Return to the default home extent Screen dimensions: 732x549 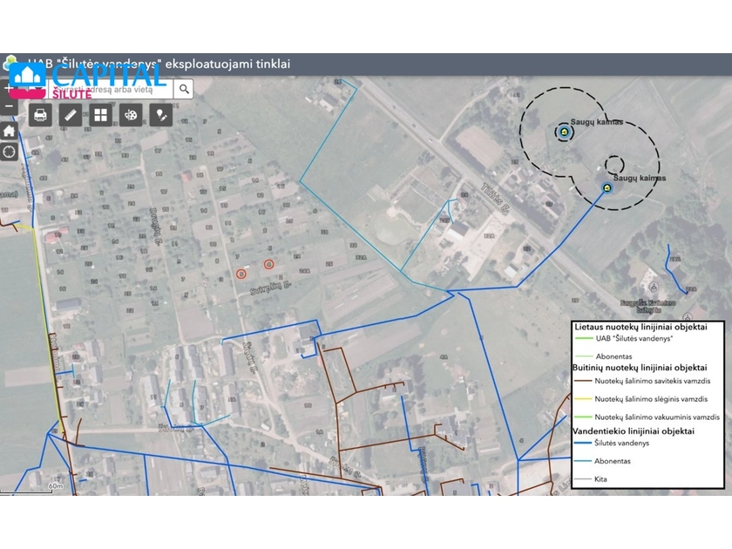[x=9, y=132]
